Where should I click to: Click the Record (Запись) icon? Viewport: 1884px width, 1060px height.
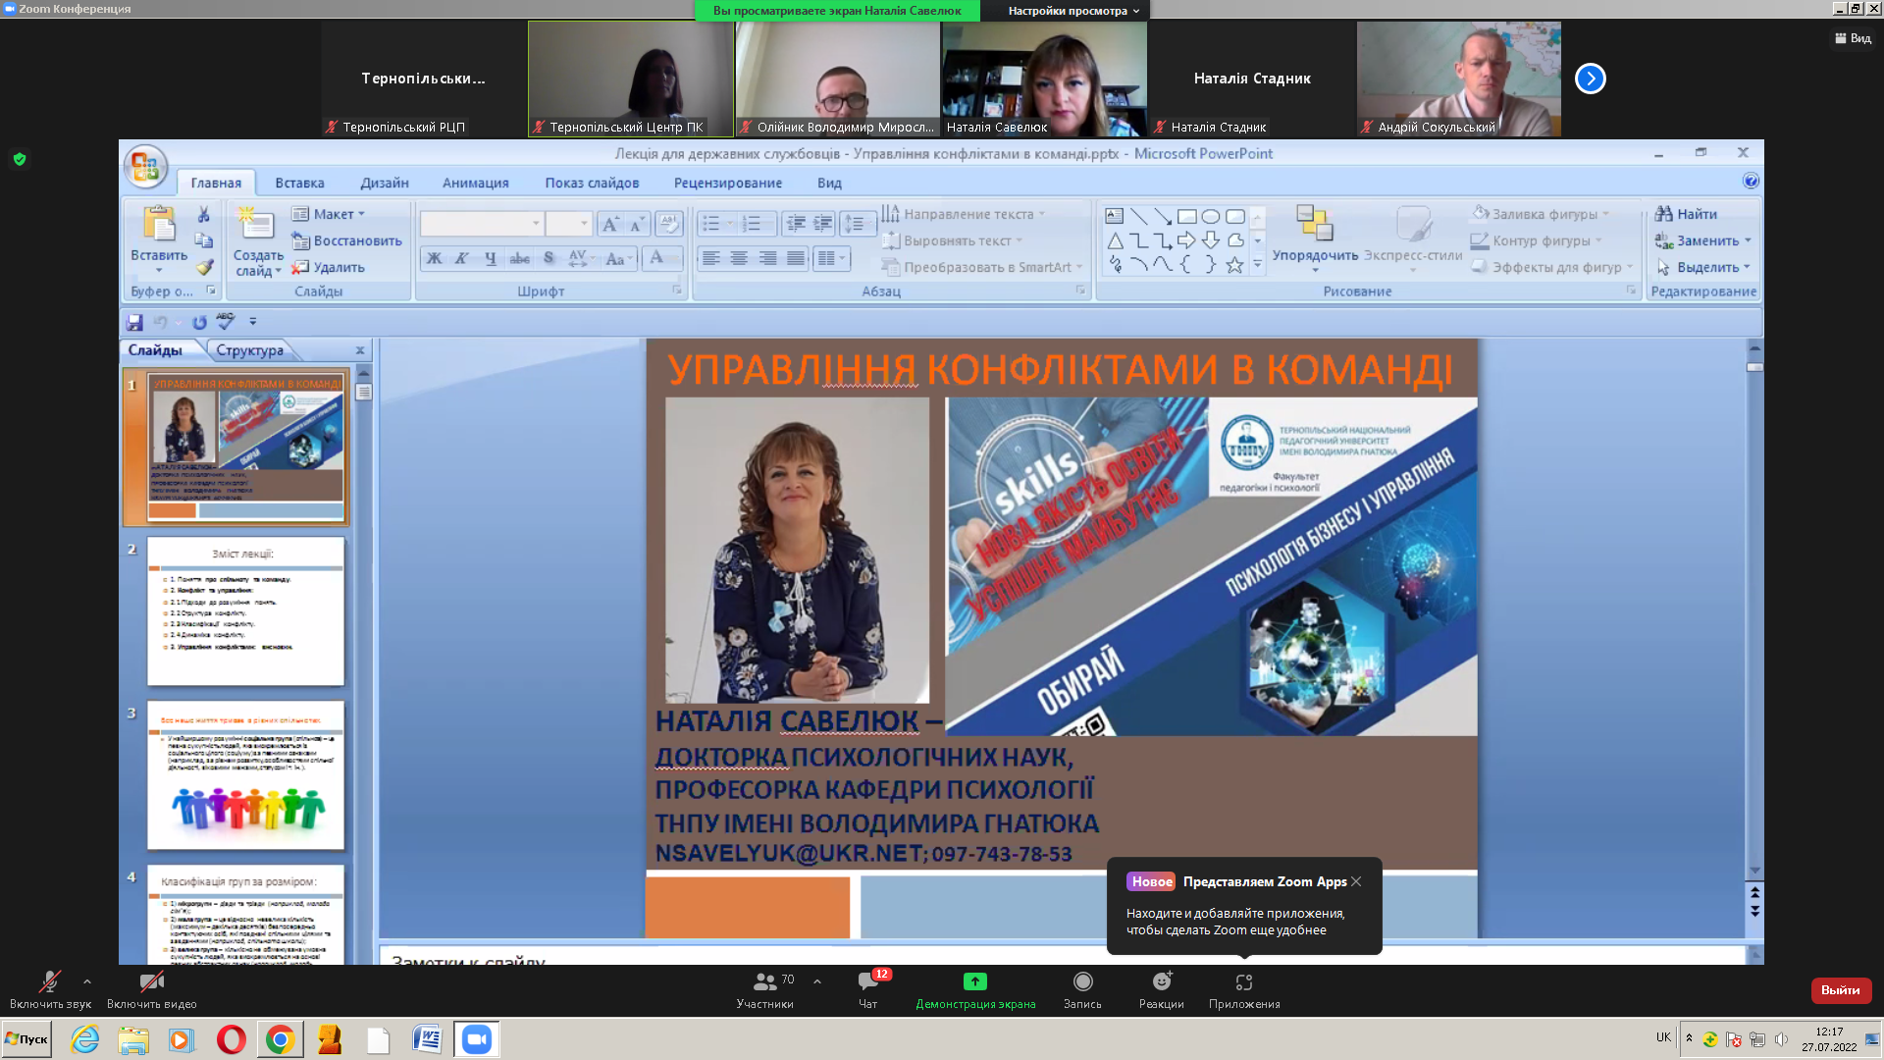point(1082,982)
